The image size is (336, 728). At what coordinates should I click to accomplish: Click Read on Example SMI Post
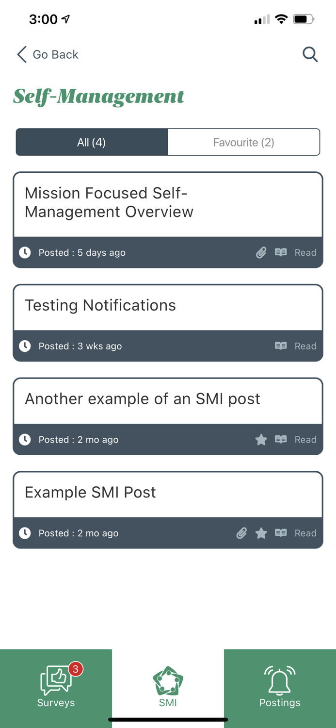(305, 533)
